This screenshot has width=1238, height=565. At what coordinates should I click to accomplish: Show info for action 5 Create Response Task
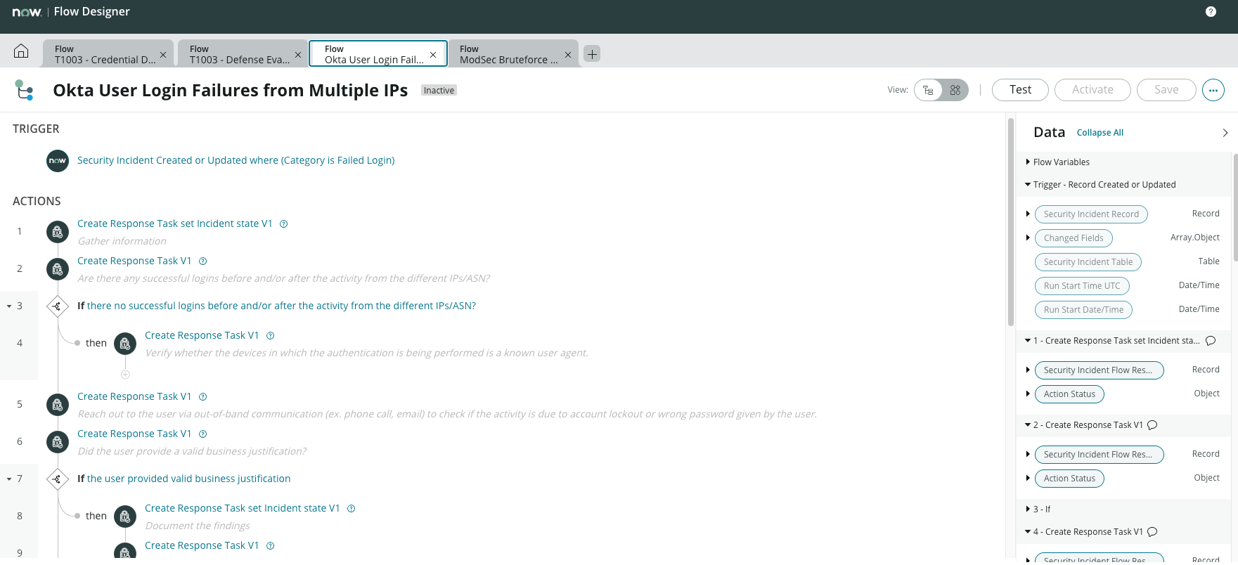click(x=203, y=397)
